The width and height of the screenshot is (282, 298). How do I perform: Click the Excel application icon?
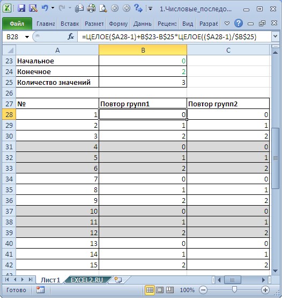coord(7,9)
